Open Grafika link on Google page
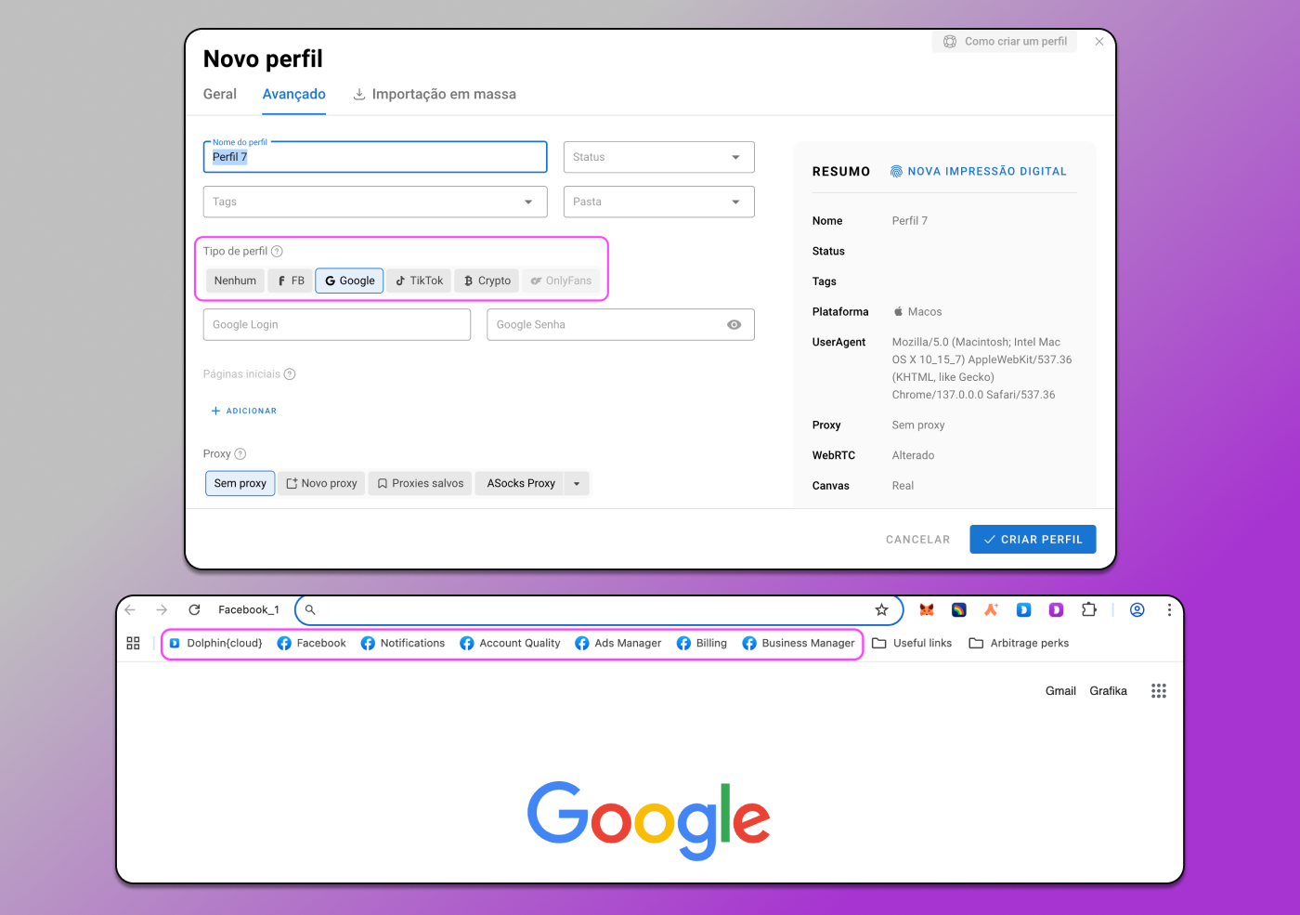1300x915 pixels. [1108, 691]
